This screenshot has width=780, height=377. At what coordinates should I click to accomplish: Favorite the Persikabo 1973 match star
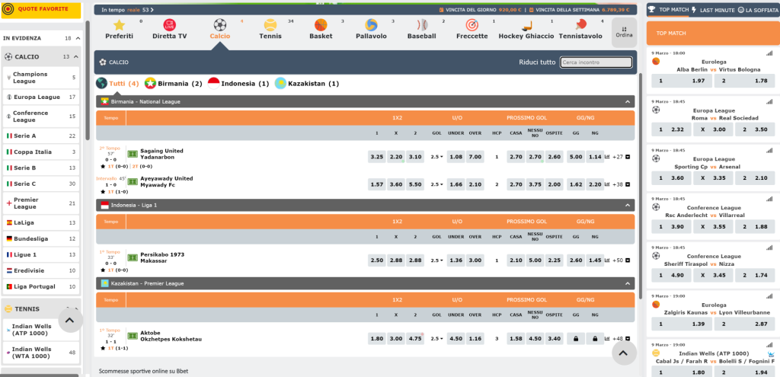pyautogui.click(x=103, y=270)
